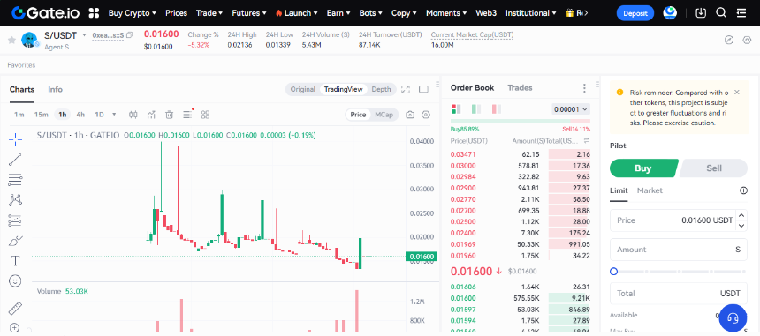
Task: Open candlestick chart type icon
Action: tap(133, 115)
